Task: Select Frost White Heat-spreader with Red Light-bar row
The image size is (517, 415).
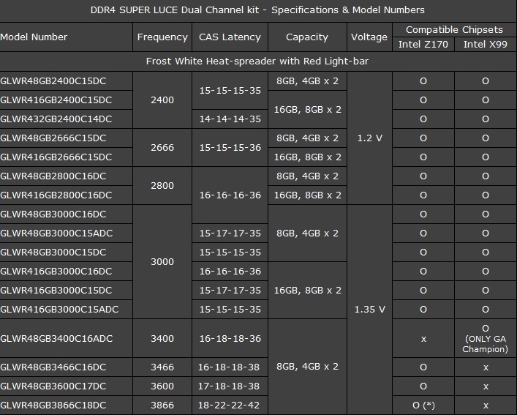Action: tap(257, 61)
